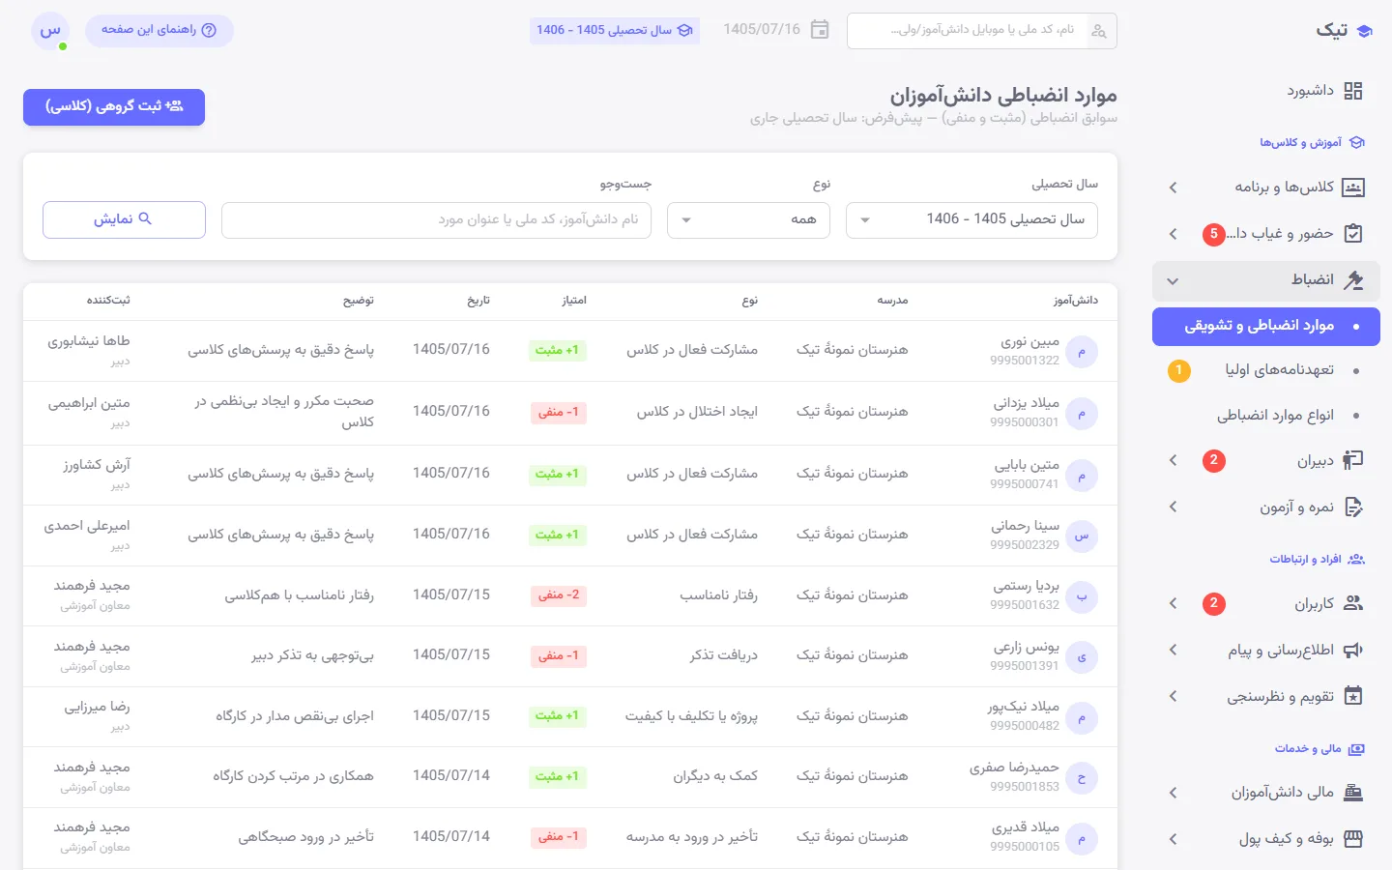1392x870 pixels.
Task: Click avatar of student مبین نوری
Action: point(1082,352)
